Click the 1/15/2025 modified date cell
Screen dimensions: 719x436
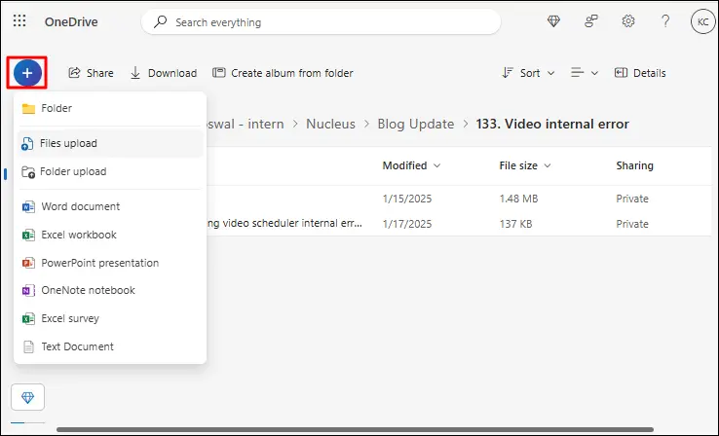406,199
